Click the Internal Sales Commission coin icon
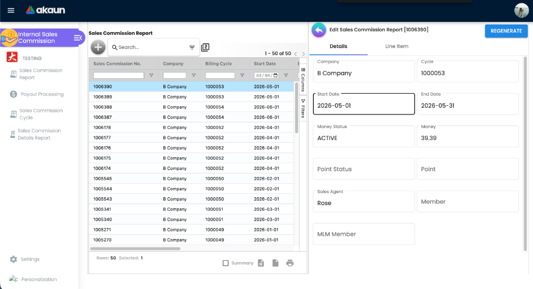 pos(9,37)
